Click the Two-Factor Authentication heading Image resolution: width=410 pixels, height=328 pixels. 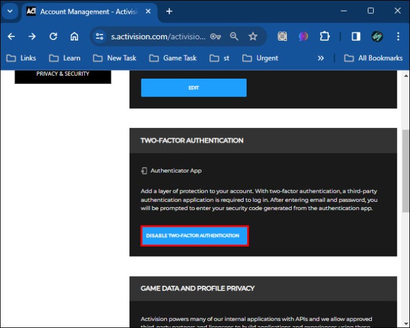(192, 140)
